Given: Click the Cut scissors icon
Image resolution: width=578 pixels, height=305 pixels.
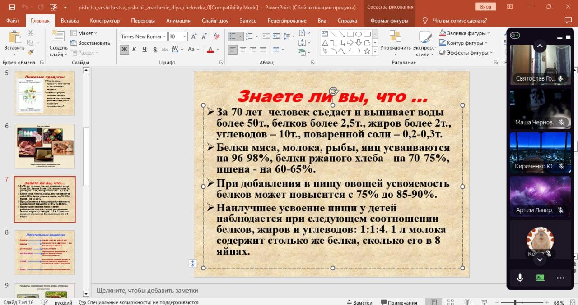Looking at the screenshot, I should [31, 33].
